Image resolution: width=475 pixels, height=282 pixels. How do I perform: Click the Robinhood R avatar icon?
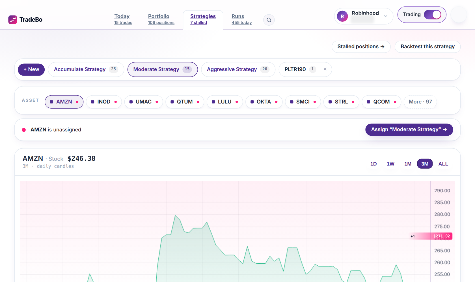pos(342,16)
